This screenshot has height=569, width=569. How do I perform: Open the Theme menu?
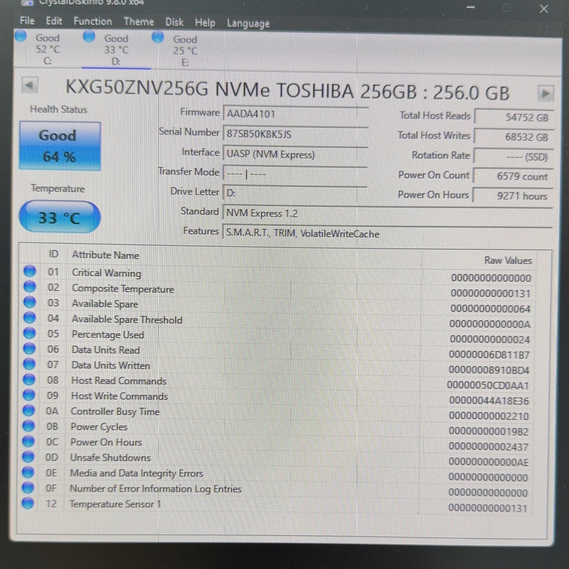138,22
